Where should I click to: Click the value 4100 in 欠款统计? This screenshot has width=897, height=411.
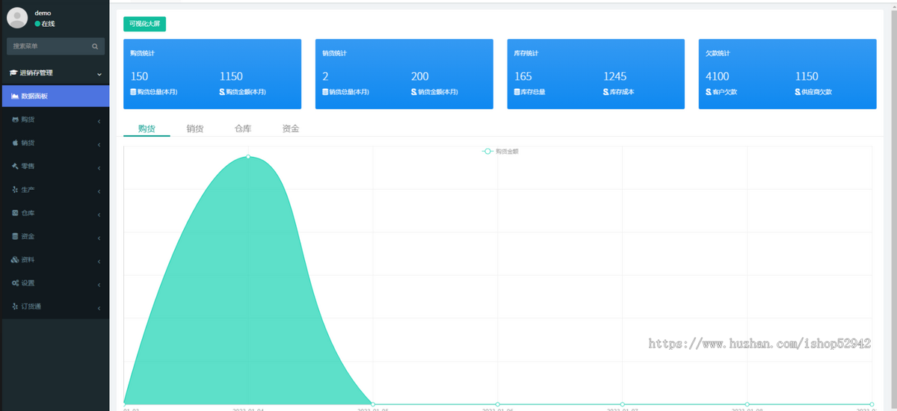click(718, 76)
